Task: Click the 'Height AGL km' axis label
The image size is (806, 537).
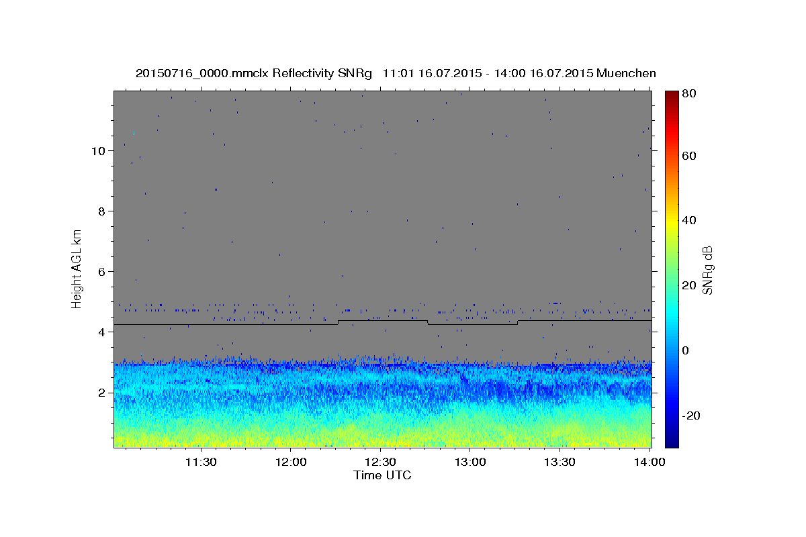Action: point(77,268)
